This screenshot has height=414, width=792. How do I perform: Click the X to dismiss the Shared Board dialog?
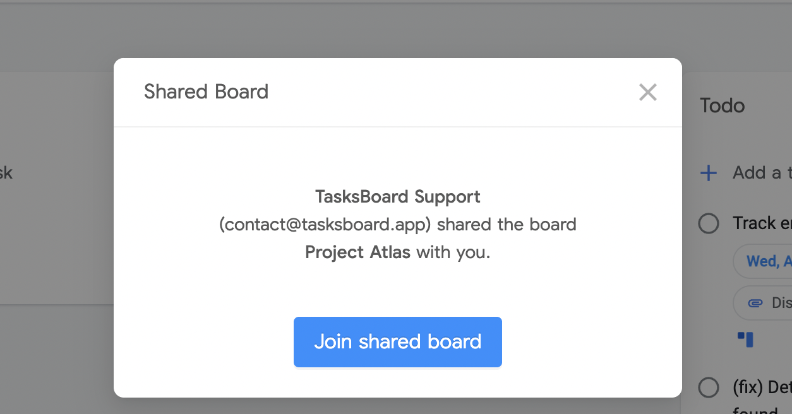(647, 92)
